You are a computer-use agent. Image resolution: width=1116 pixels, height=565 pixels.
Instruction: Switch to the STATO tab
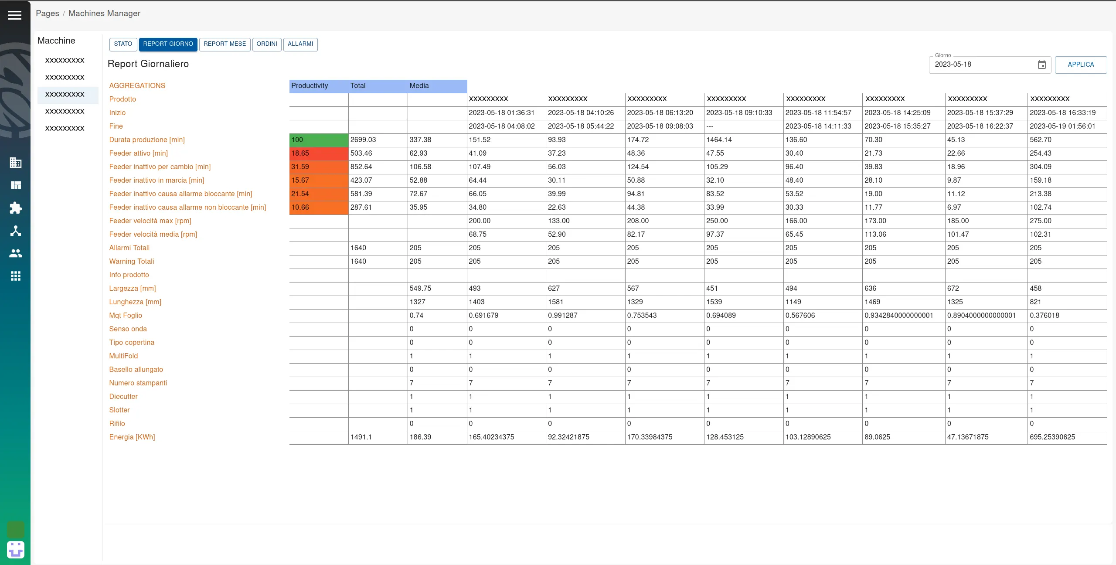point(123,44)
